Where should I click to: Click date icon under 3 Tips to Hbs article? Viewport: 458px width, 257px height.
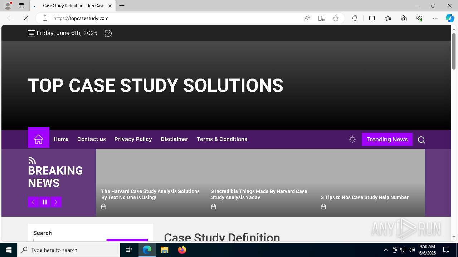coord(323,207)
